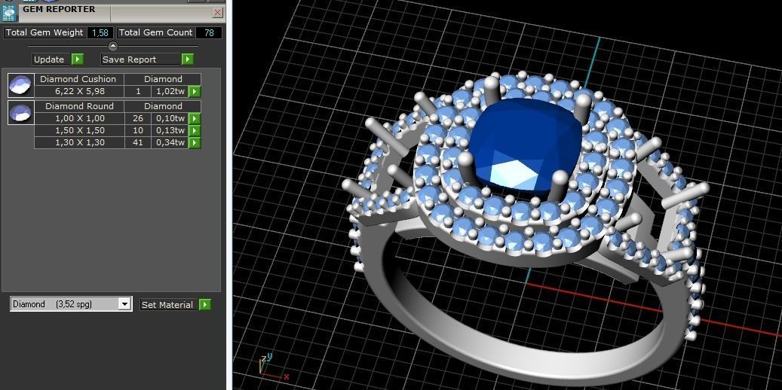Close the Gem Reporter panel
Viewport: 782px width, 390px height.
tap(217, 13)
